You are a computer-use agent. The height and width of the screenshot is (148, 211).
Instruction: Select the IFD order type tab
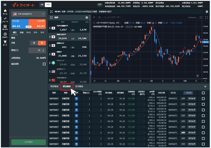coord(35,32)
